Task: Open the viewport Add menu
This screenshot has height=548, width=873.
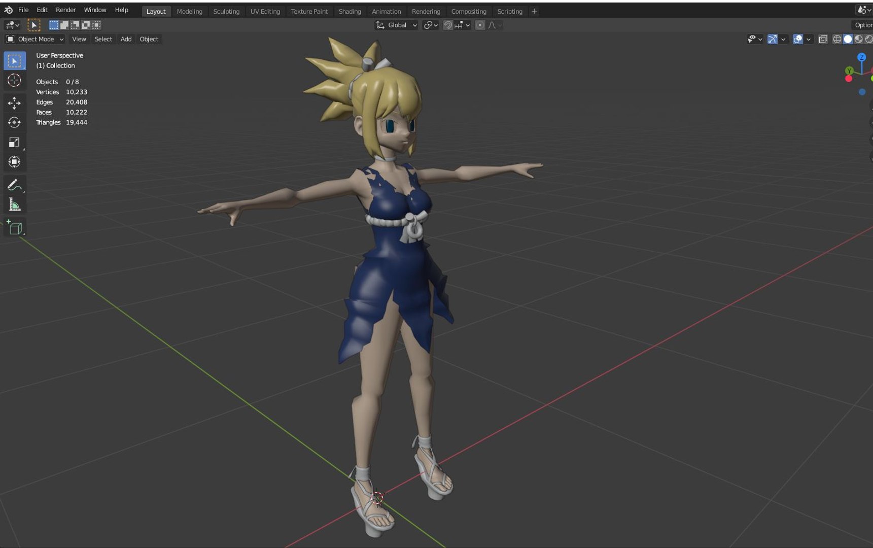Action: (126, 39)
